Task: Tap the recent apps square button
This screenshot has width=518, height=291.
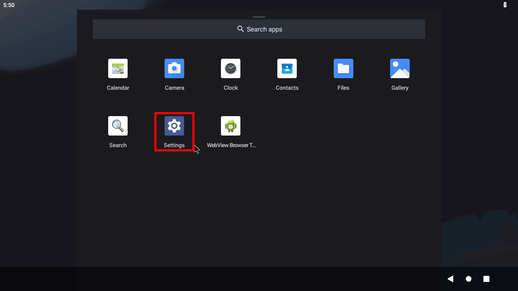Action: [x=486, y=279]
